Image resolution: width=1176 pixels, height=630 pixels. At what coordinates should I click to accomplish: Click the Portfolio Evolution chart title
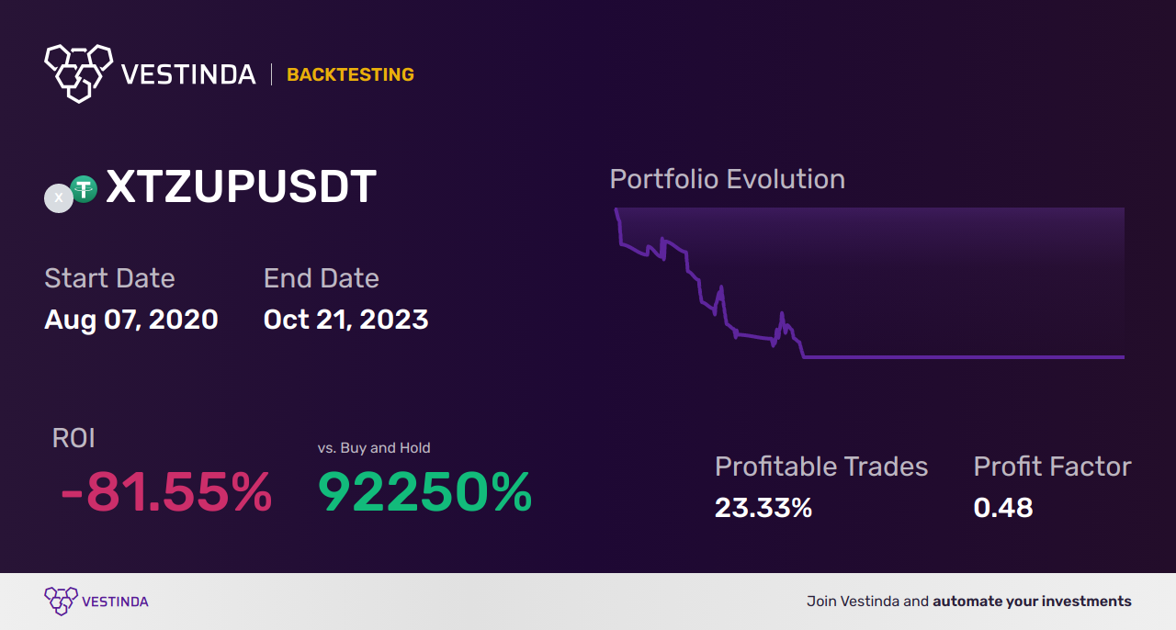[x=728, y=179]
